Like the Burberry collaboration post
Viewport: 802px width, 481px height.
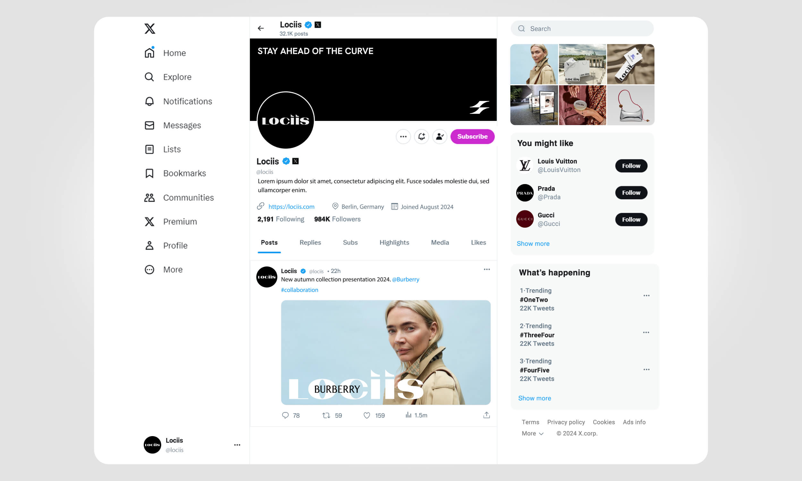point(367,415)
